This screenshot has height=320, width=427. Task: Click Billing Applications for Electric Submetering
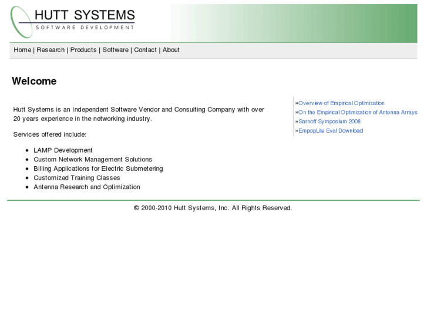pyautogui.click(x=98, y=169)
